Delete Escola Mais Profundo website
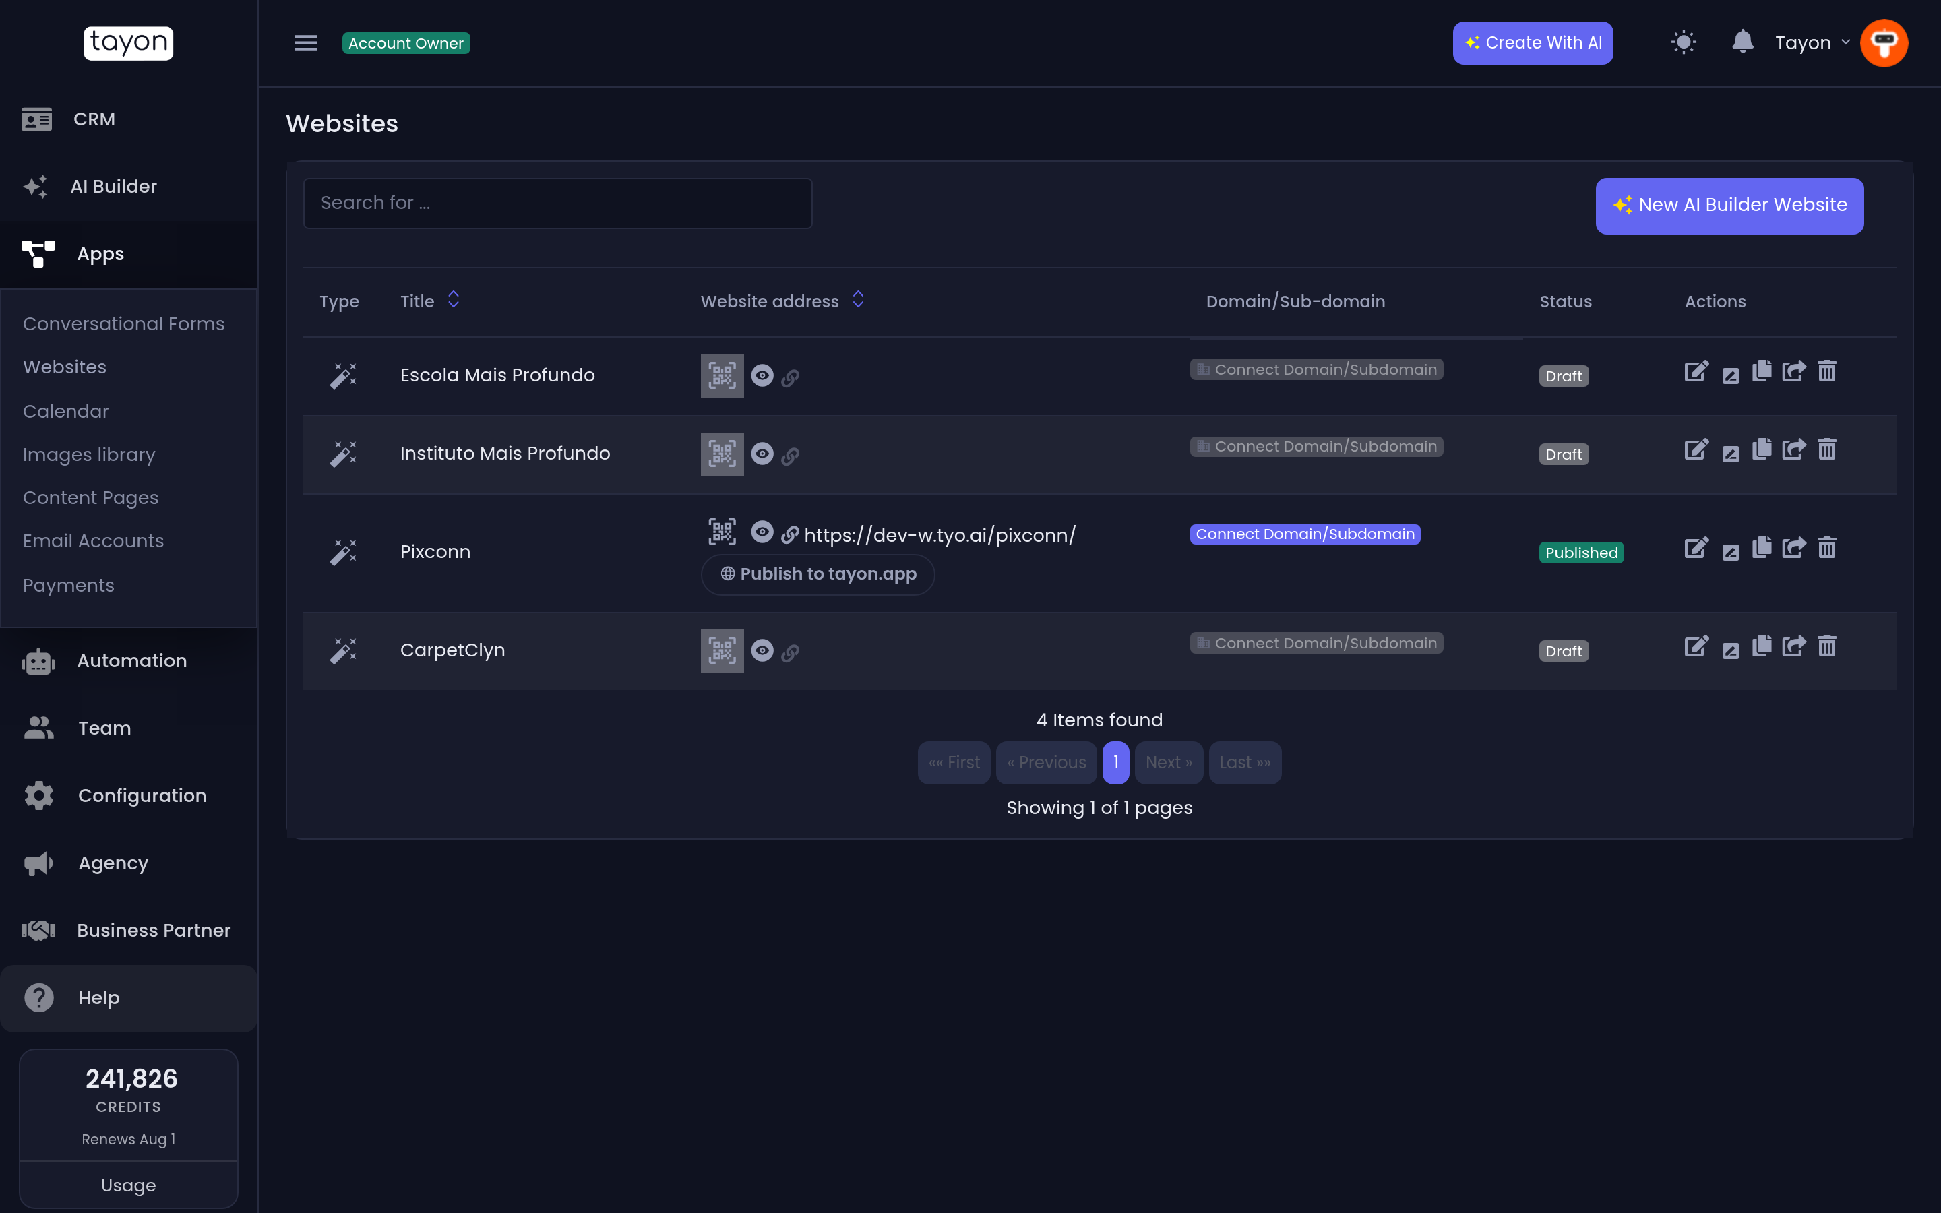This screenshot has width=1941, height=1213. point(1826,371)
